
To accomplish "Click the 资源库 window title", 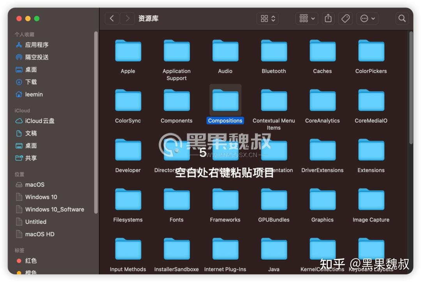I will tap(149, 18).
